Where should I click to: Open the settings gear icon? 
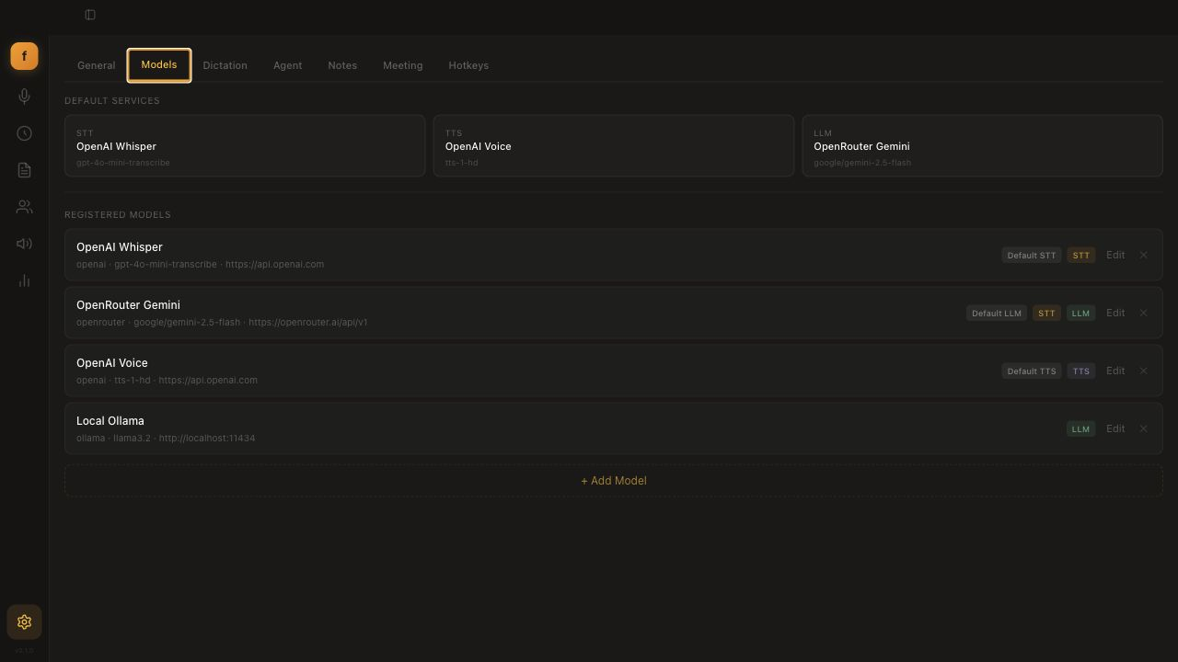coord(24,622)
